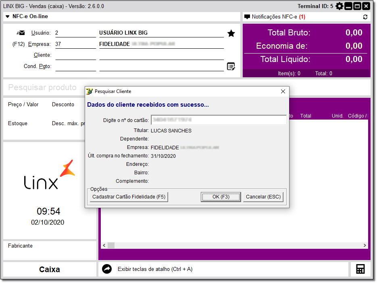
Task: Click the Cliente name field
Action: coord(162,55)
